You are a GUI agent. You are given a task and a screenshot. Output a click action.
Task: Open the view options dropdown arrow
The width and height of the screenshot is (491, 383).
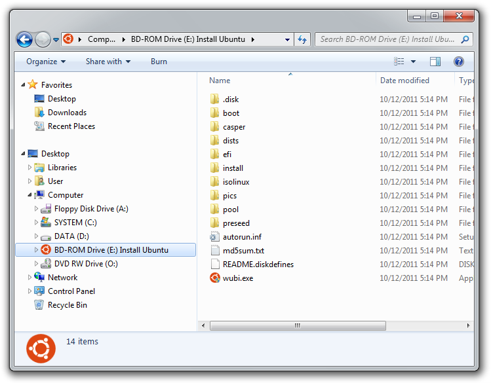(414, 62)
